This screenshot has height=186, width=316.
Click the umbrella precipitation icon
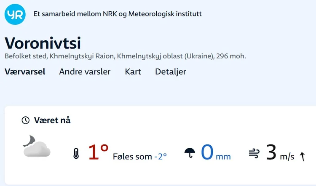tap(190, 153)
